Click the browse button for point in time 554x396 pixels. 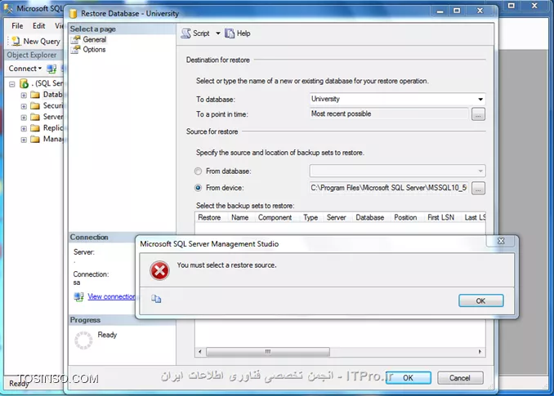tap(478, 114)
